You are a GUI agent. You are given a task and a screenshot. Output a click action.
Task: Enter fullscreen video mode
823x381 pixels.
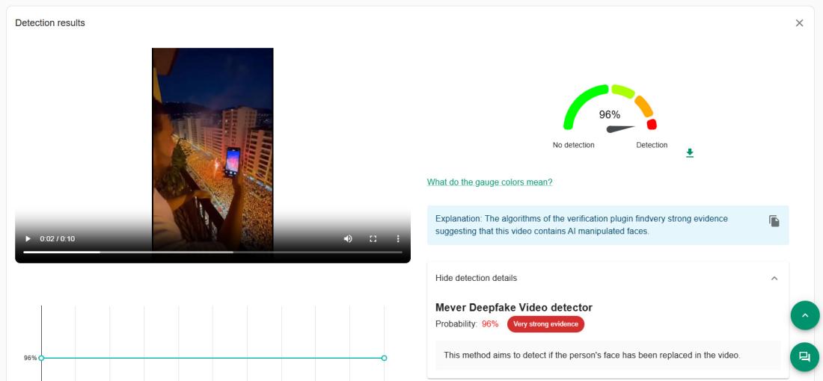pos(373,239)
